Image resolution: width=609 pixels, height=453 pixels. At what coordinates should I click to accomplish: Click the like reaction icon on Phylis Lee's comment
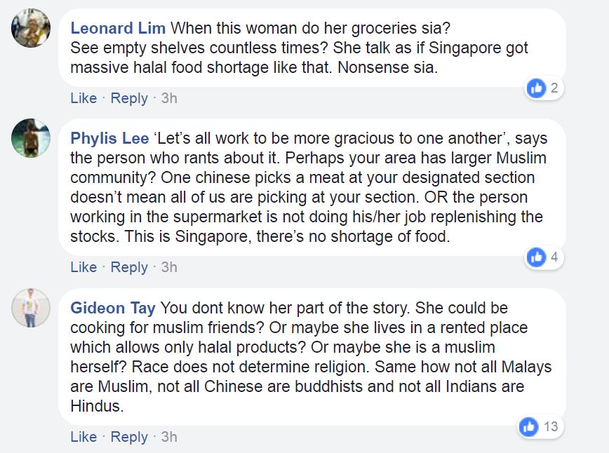[x=536, y=257]
